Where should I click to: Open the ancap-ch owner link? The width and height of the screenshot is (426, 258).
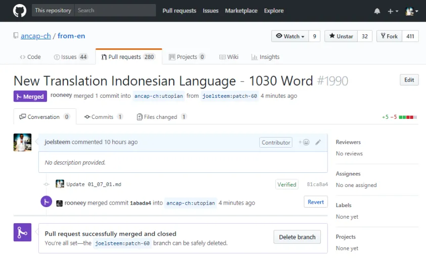35,36
